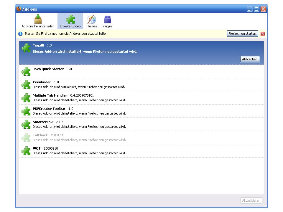This screenshot has height=212, width=283.
Task: Click the Keenfinder puzzle icon
Action: click(26, 85)
